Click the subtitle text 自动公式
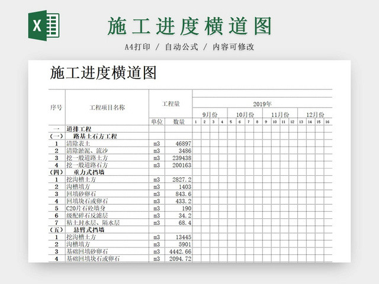Viewport: 379px width, 284px height. 182,47
